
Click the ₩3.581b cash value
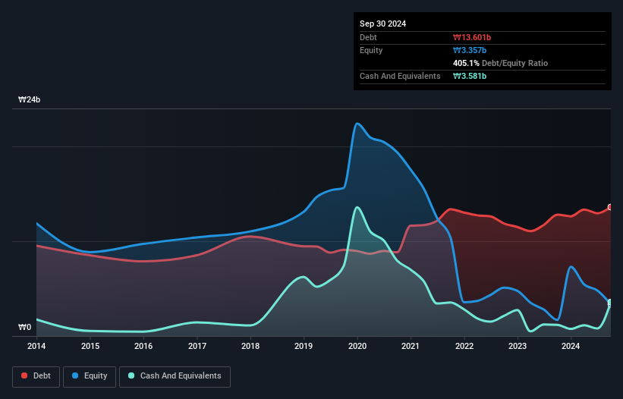pyautogui.click(x=470, y=76)
